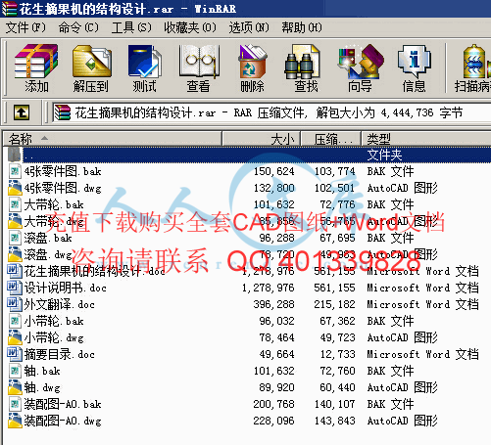Open the Options (选项) menu
491x445 pixels.
coord(249,27)
